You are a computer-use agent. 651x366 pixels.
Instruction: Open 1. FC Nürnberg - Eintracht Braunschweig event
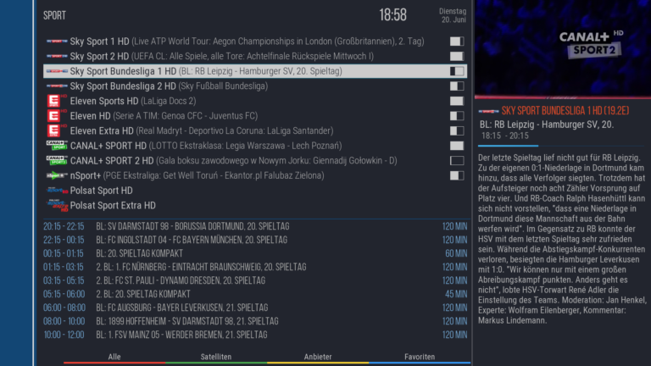click(x=255, y=267)
